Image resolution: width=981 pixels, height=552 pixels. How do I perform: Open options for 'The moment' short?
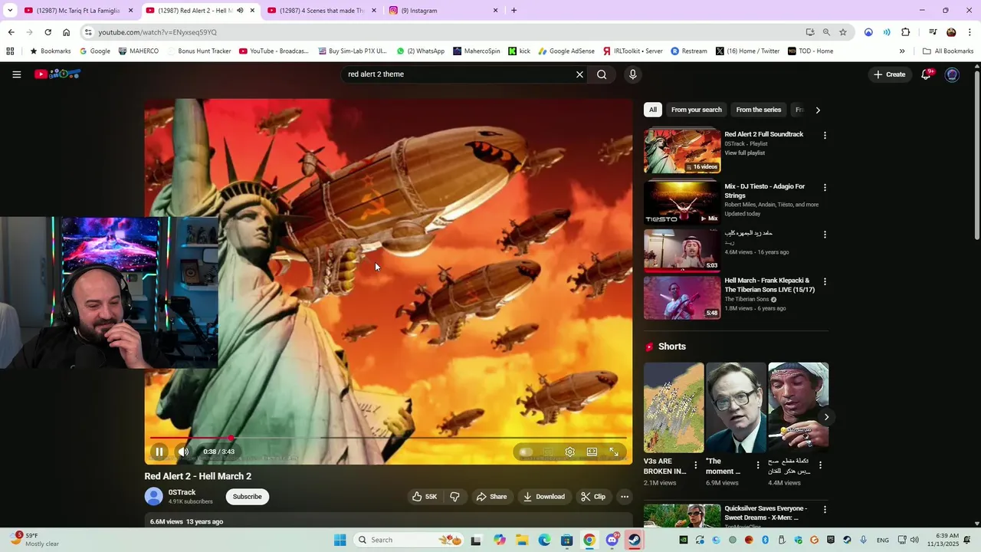(x=758, y=465)
